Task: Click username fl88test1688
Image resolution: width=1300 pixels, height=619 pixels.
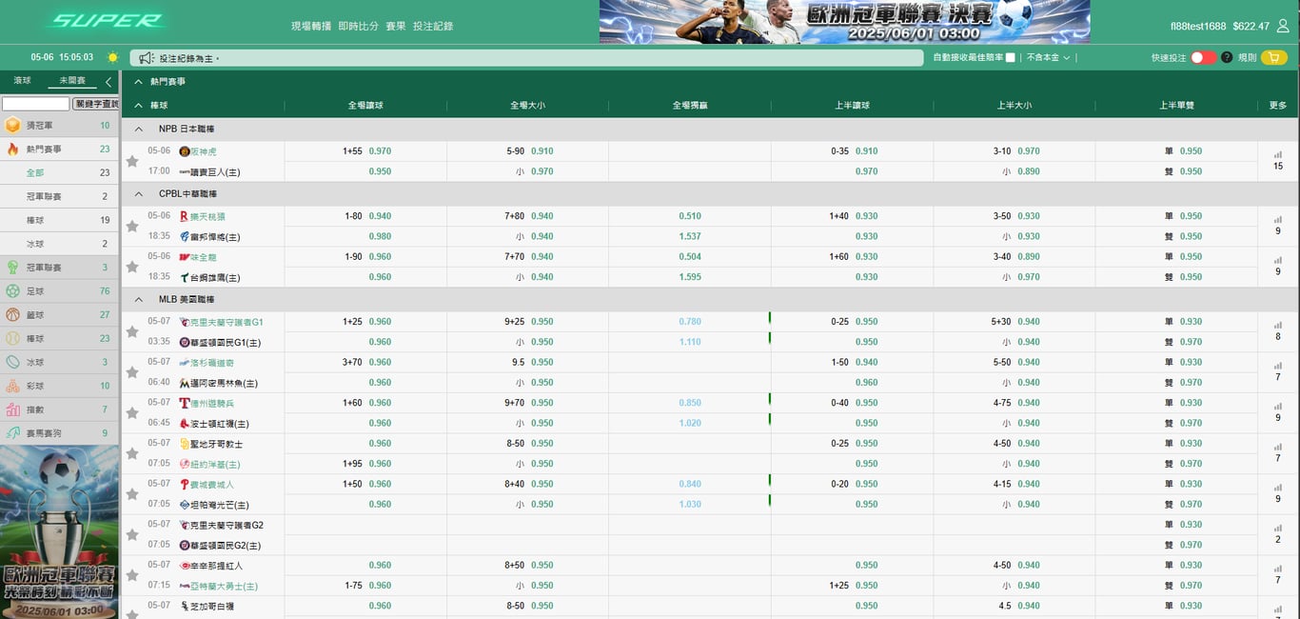Action: 1198,27
